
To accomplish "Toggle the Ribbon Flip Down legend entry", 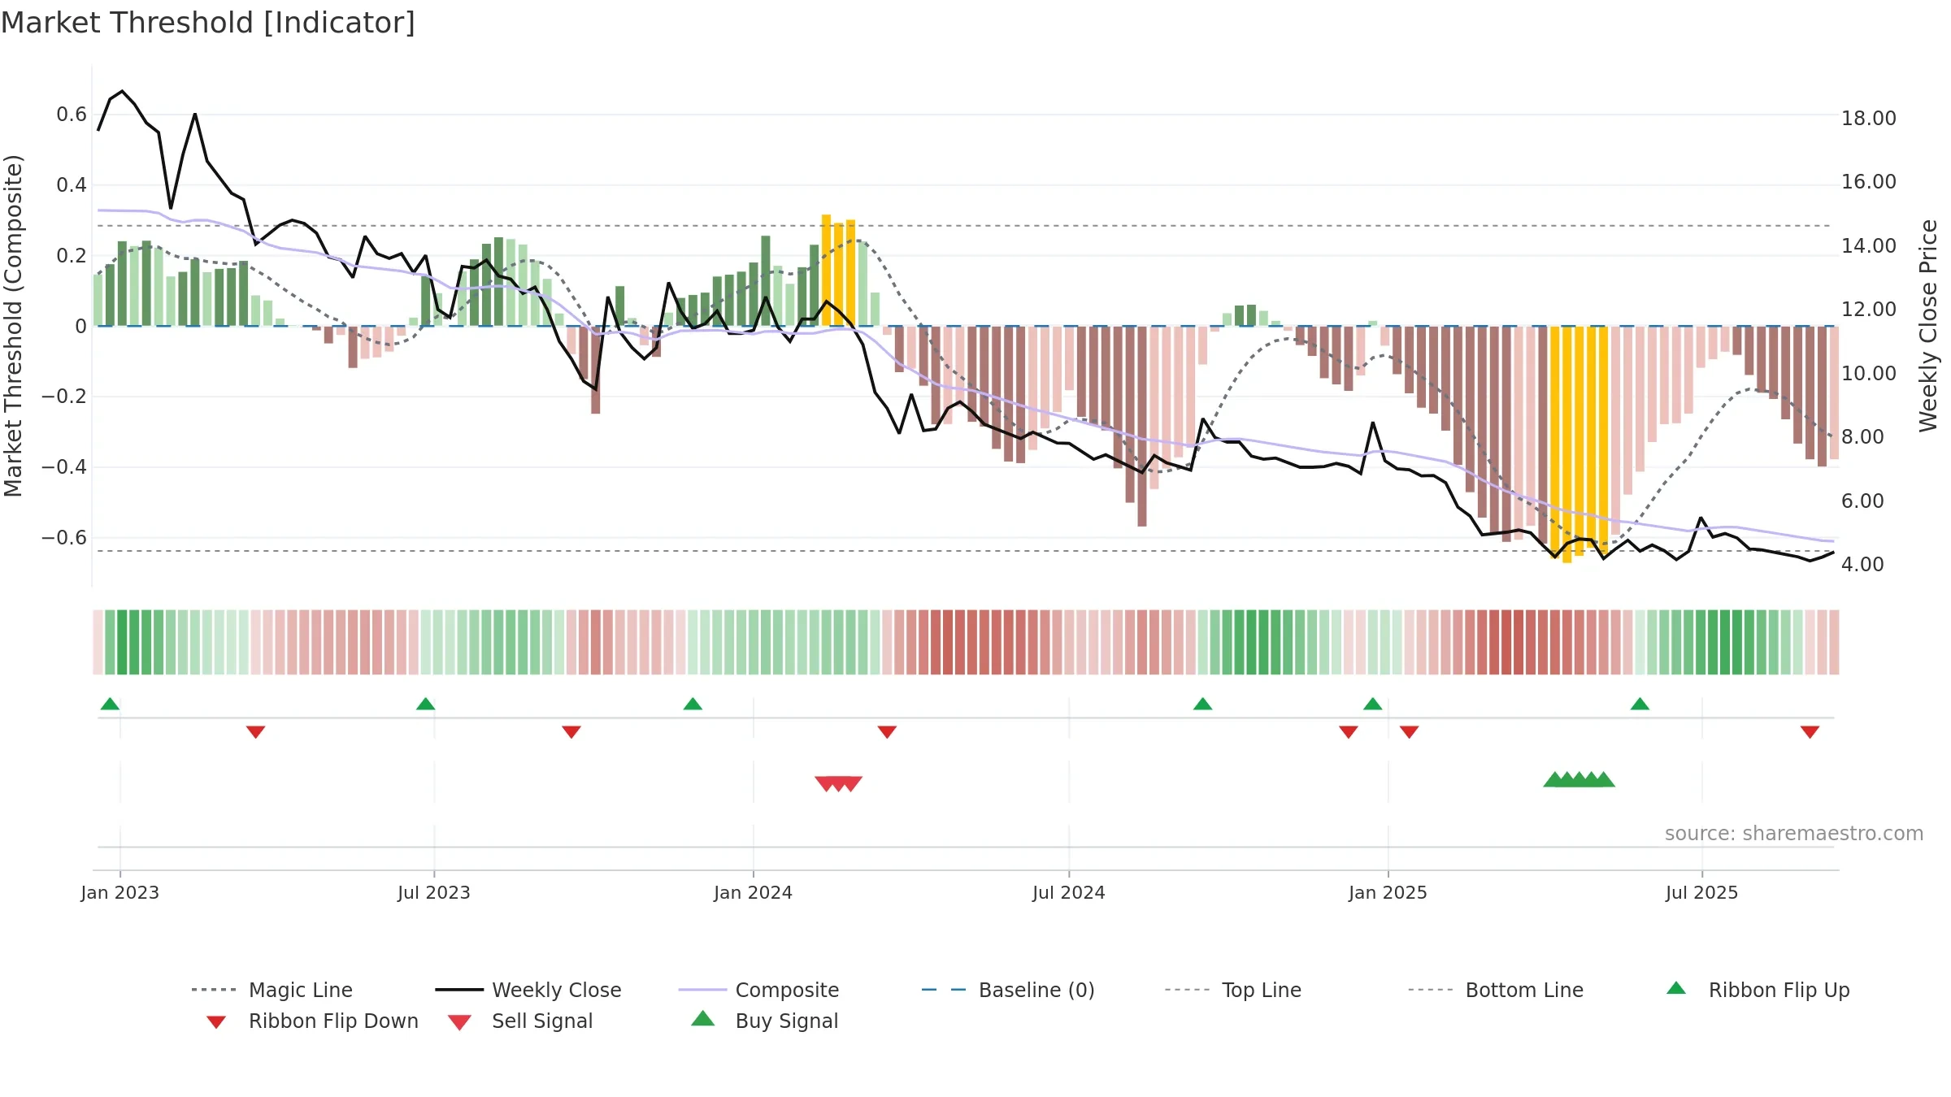I will pos(312,1021).
